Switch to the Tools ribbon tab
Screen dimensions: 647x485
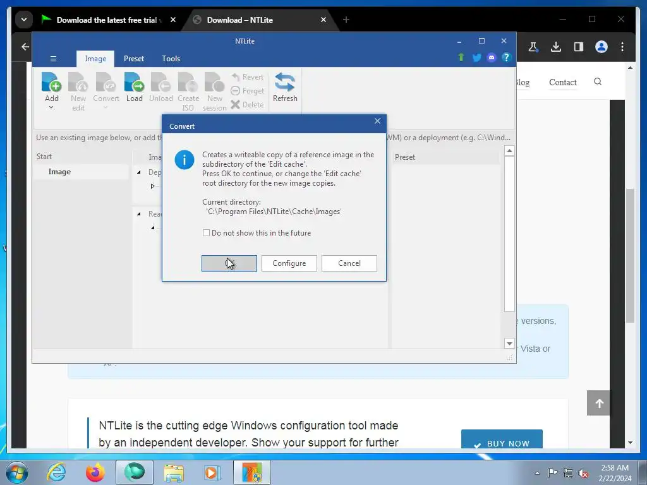(x=171, y=59)
